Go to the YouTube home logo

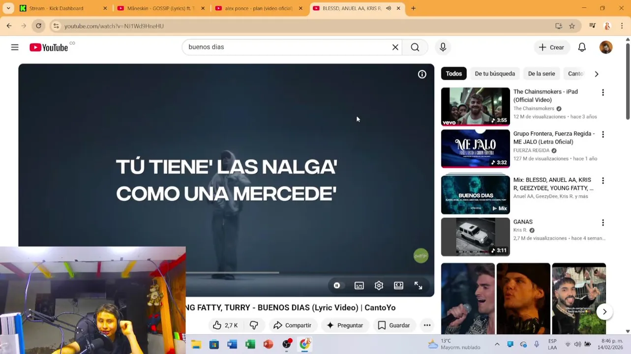coord(49,47)
